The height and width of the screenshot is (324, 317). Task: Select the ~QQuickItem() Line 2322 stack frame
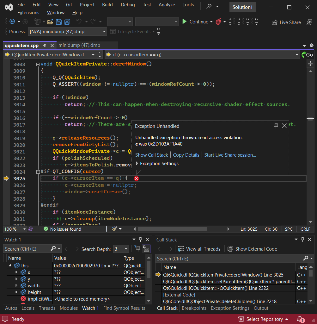[216, 288]
